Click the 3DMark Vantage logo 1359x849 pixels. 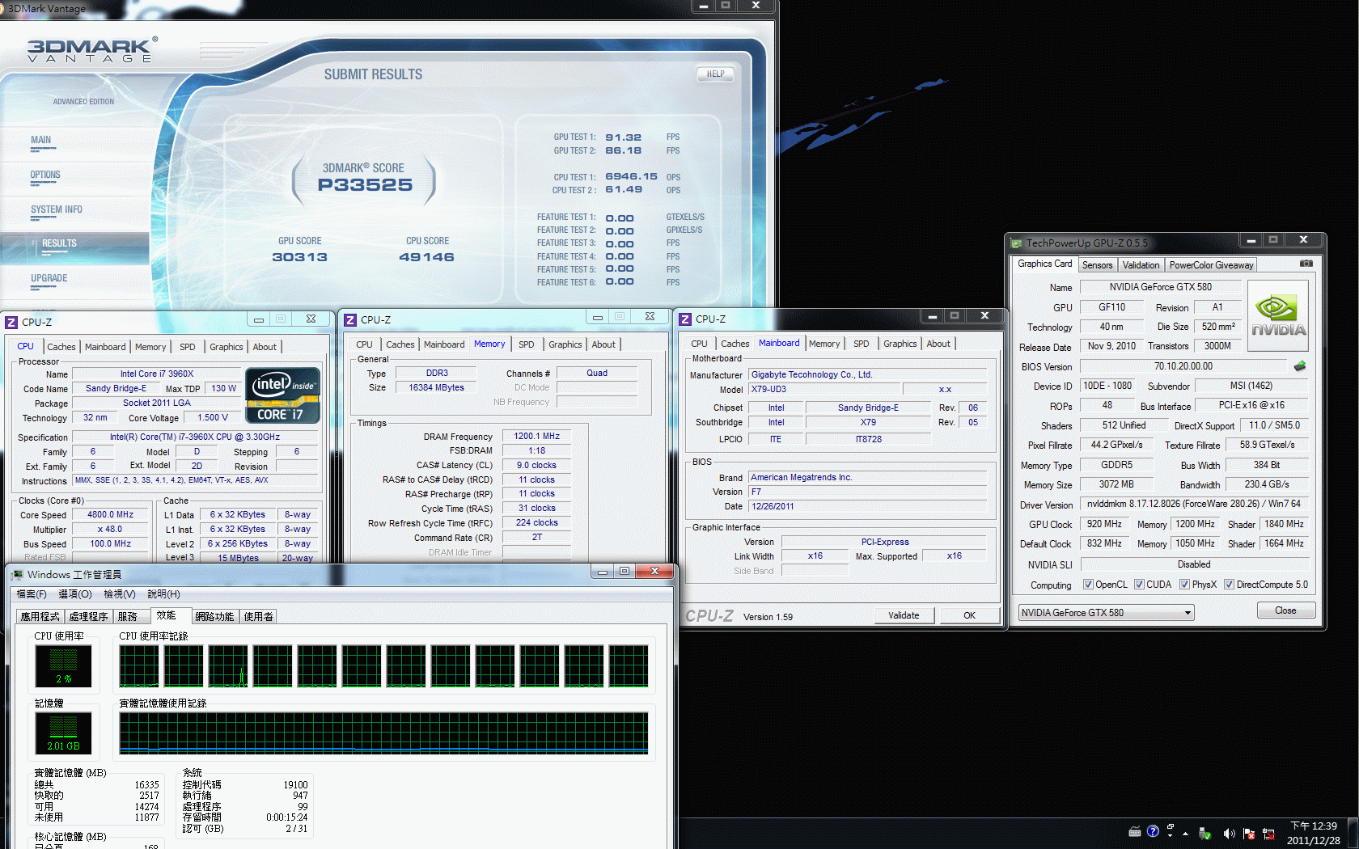point(91,50)
